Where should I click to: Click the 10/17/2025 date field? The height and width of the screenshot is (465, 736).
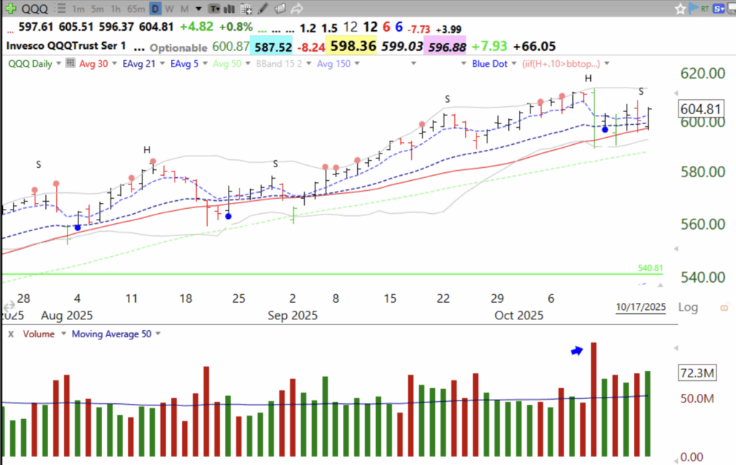pos(640,306)
